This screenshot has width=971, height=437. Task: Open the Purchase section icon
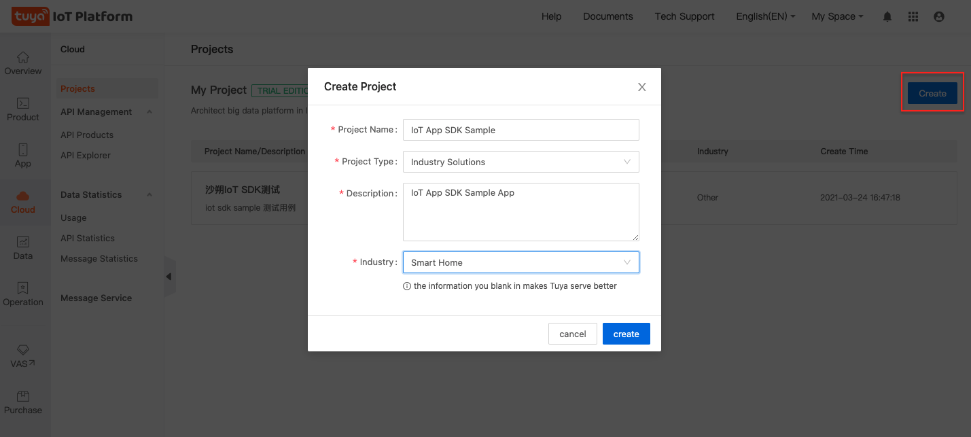coord(23,396)
